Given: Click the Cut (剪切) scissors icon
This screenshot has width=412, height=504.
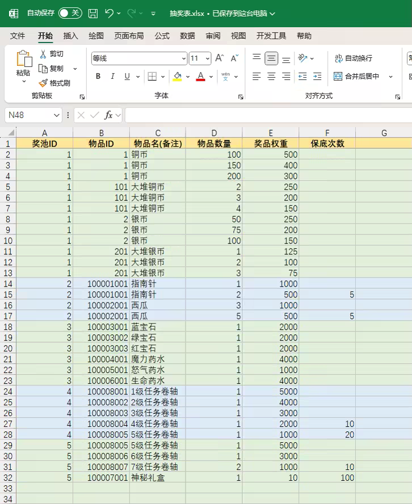Looking at the screenshot, I should (x=43, y=54).
